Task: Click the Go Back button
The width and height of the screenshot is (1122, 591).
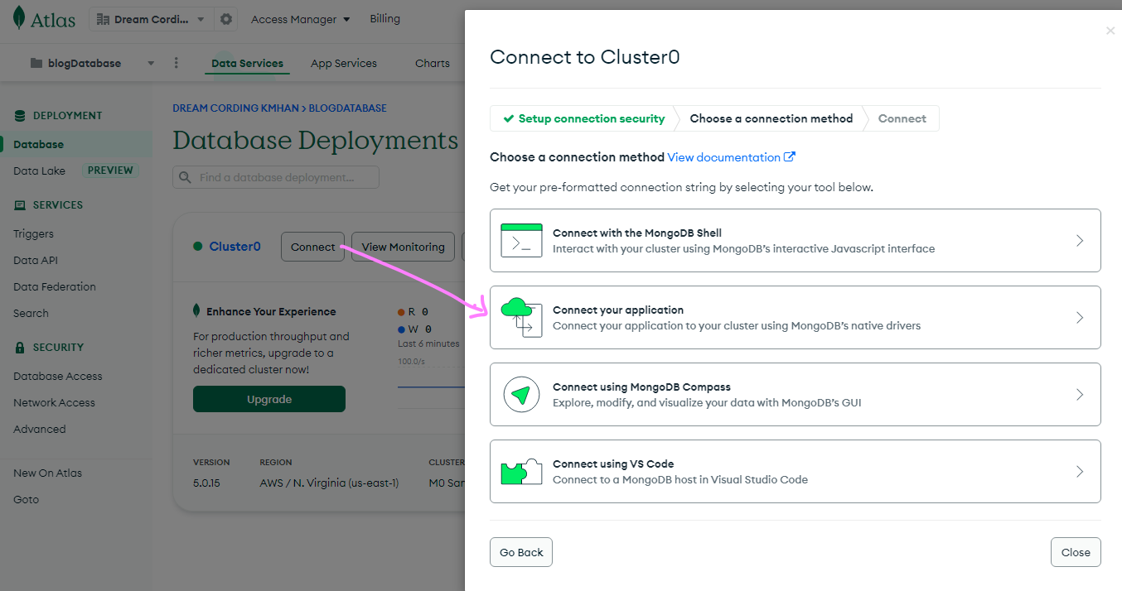Action: point(521,552)
